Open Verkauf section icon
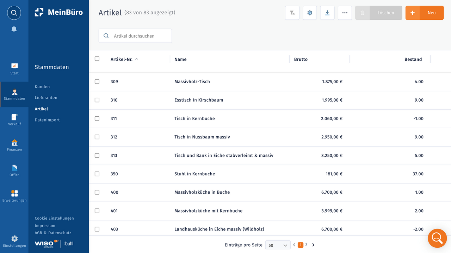 tap(14, 117)
